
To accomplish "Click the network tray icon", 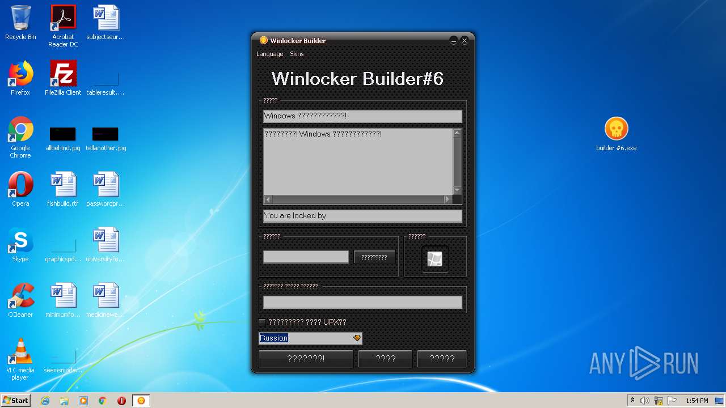I will tap(659, 401).
